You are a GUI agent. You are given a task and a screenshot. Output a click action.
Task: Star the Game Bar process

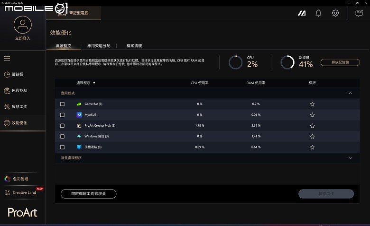coord(312,104)
